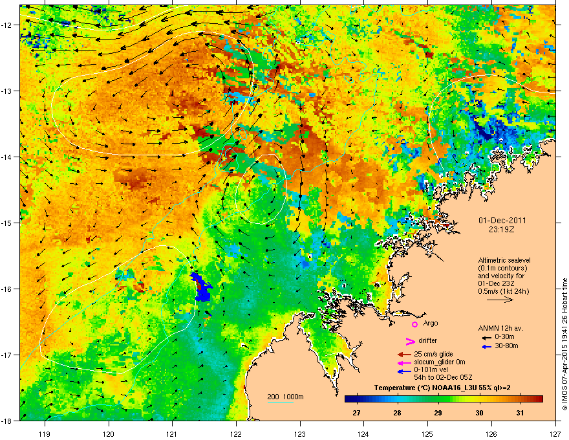The image size is (569, 440).
Task: Click the magenta drifter chevron symbol in legend
Action: 410,341
